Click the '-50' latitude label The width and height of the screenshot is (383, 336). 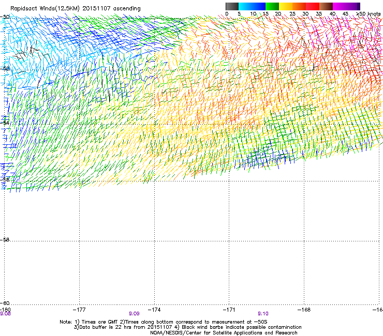click(x=5, y=17)
